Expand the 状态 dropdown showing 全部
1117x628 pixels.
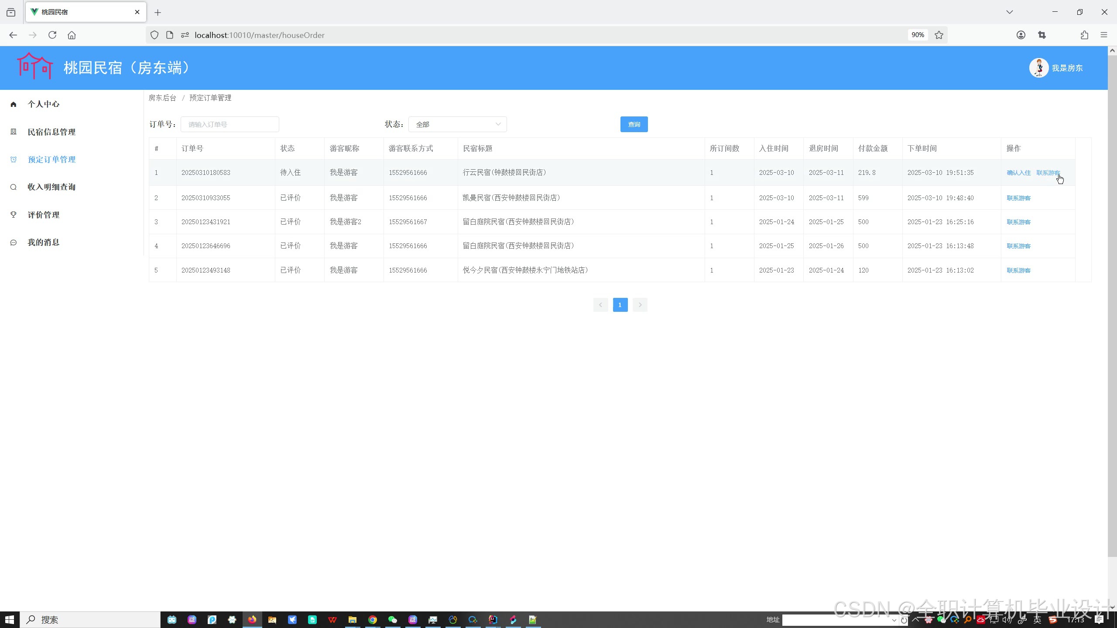point(457,124)
